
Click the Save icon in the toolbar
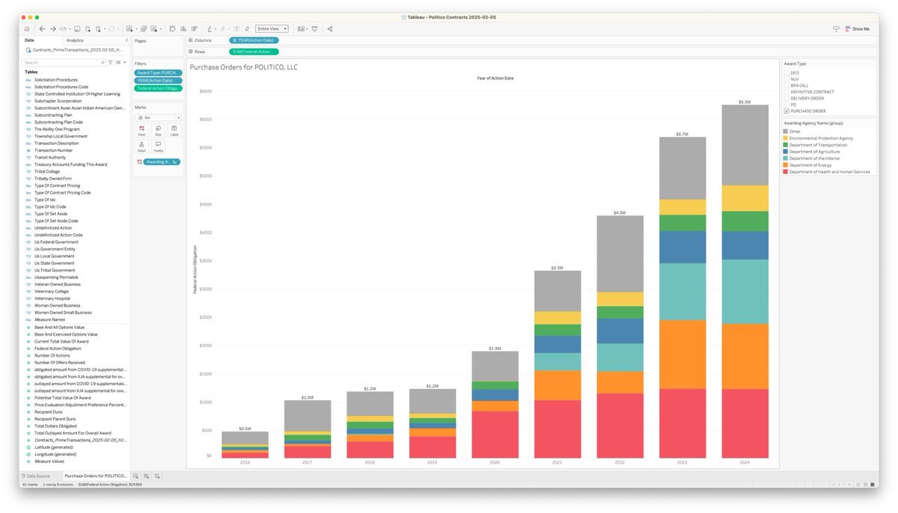(77, 28)
